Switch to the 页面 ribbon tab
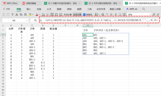Image resolution: width=161 pixels, height=96 pixels. 39,9
